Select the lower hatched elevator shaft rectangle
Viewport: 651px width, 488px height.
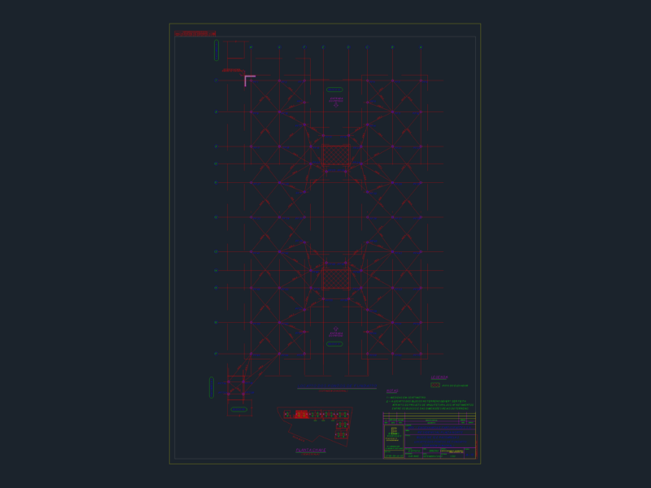click(336, 278)
